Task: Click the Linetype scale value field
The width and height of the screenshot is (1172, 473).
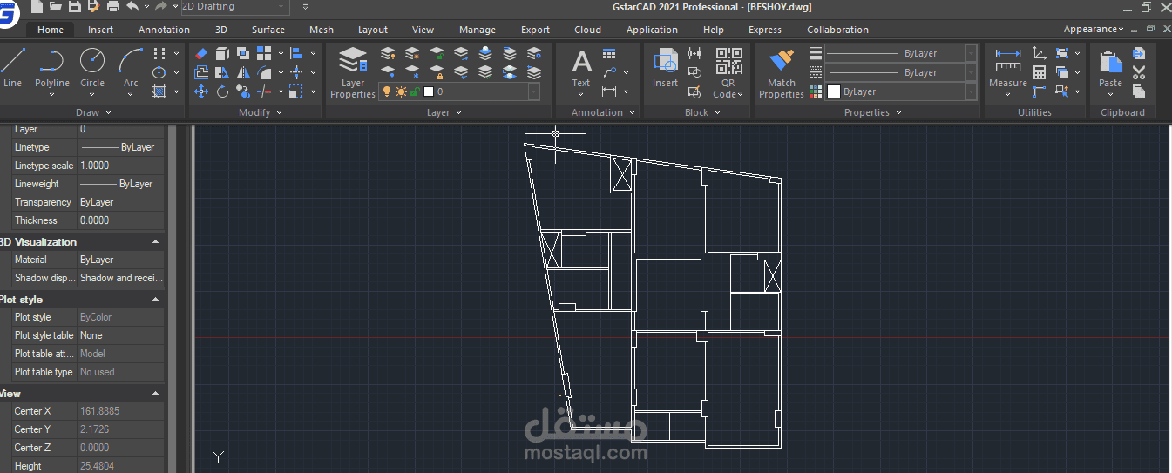Action: (120, 166)
